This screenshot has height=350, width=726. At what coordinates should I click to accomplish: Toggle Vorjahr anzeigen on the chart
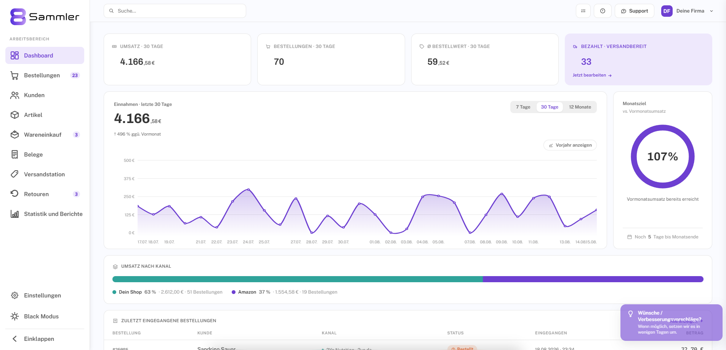click(x=570, y=145)
